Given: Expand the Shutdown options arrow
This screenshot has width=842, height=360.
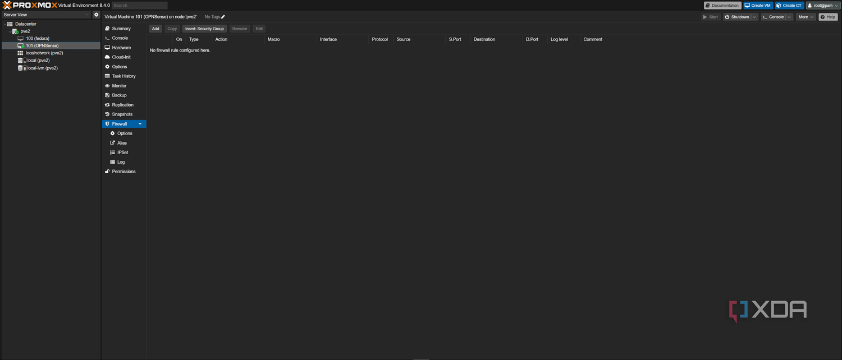Looking at the screenshot, I should coord(755,17).
